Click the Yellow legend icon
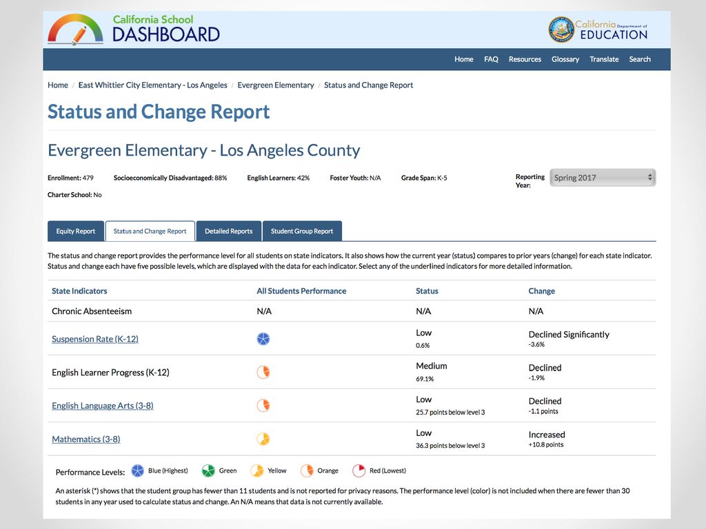 [x=257, y=470]
